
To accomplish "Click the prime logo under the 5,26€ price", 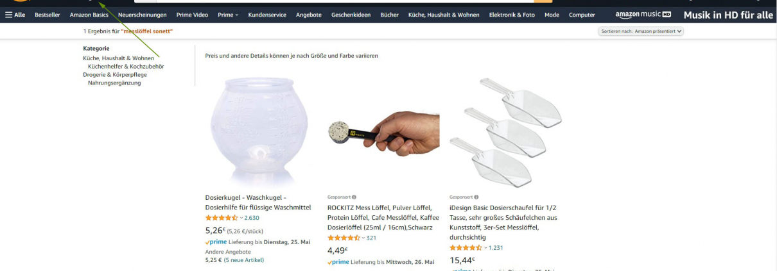I will 216,242.
